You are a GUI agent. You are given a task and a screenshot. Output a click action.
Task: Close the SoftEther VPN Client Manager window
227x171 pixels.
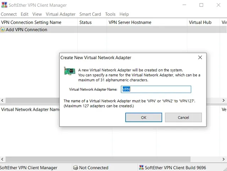[218, 5]
